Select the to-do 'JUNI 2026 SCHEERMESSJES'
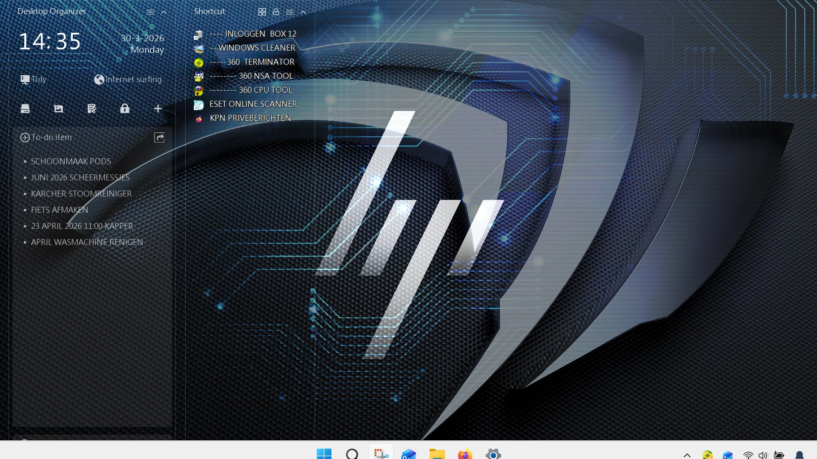This screenshot has height=459, width=817. 80,177
